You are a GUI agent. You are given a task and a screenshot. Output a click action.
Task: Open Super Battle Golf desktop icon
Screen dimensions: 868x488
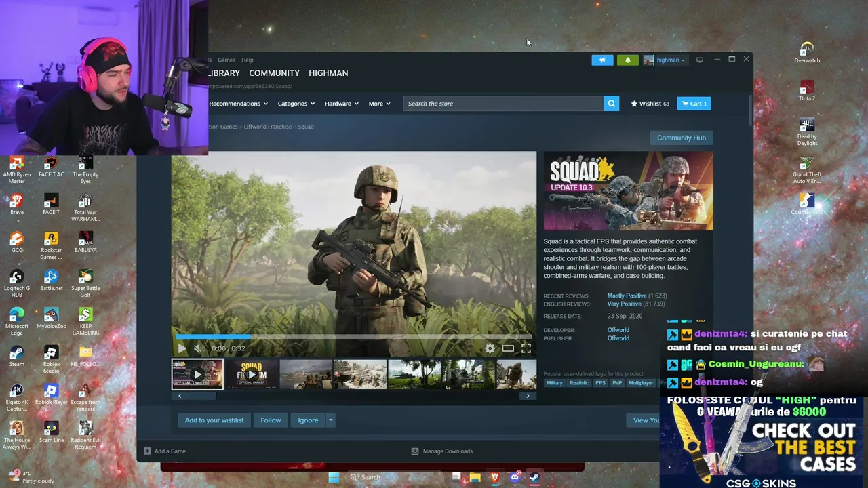(x=85, y=284)
